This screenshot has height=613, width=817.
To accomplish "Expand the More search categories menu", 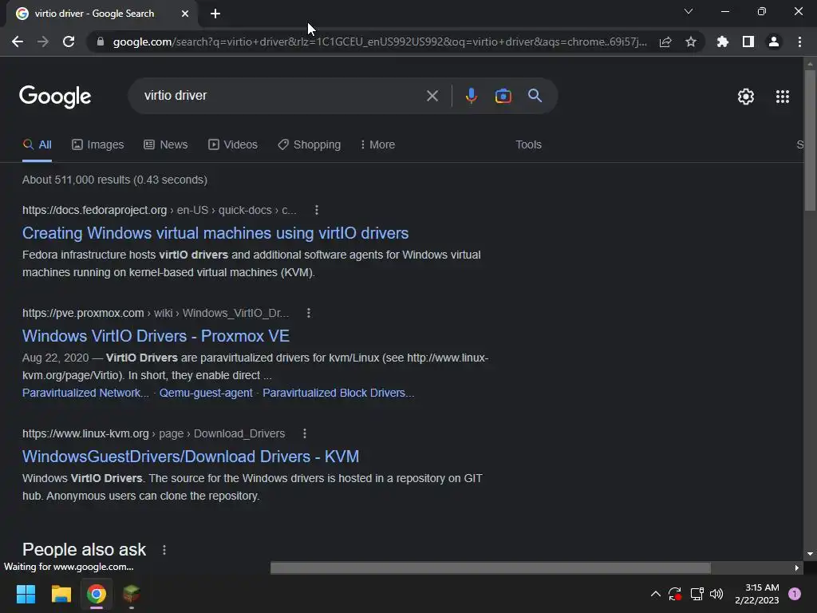I will point(377,145).
